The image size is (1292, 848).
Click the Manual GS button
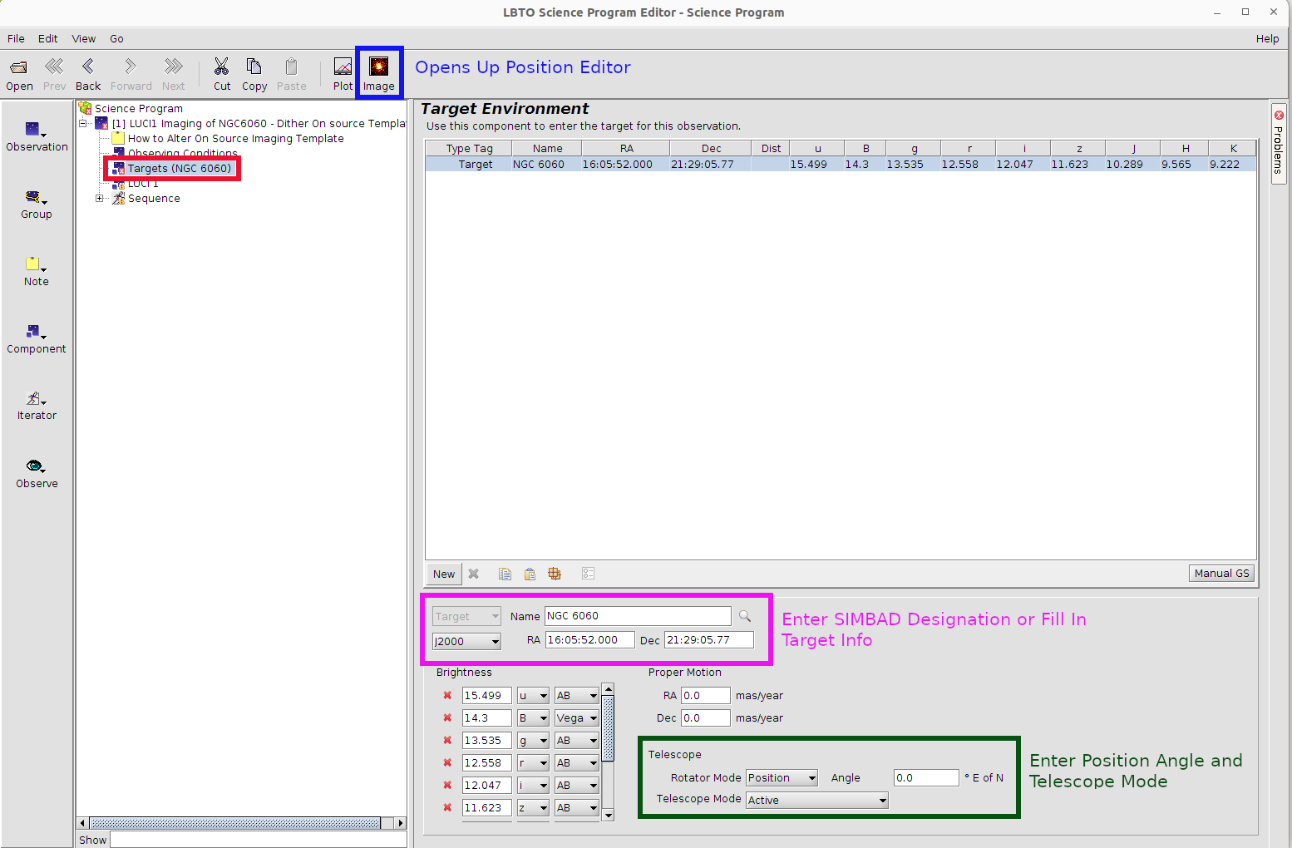[x=1220, y=574]
